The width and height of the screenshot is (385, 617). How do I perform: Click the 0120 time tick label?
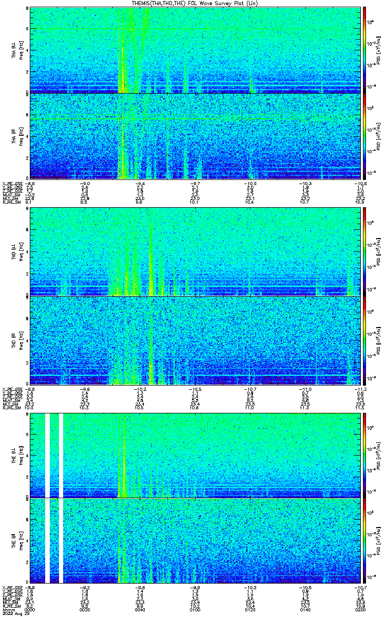[x=250, y=610]
